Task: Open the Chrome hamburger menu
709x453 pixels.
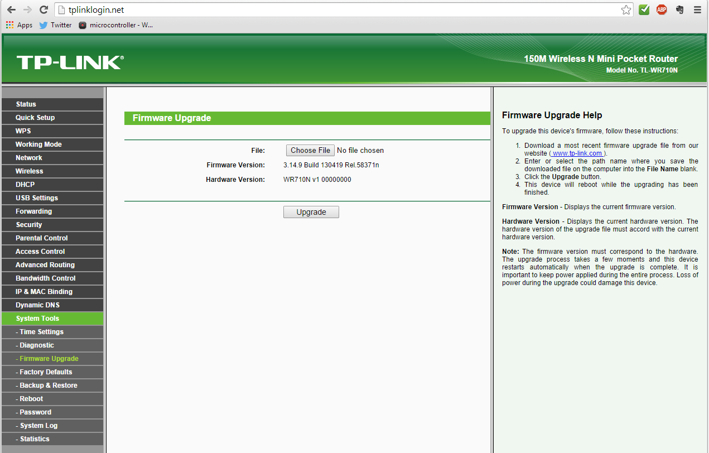Action: (x=697, y=9)
